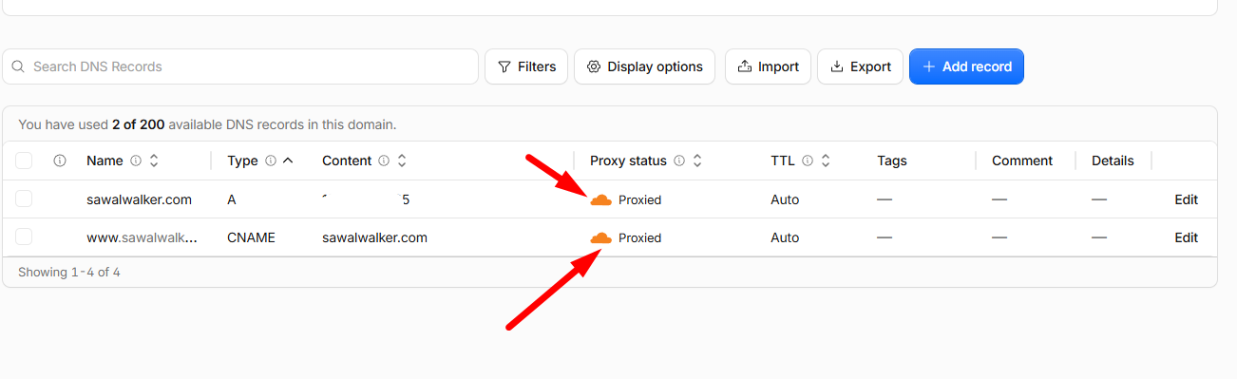Select the www CNAME record checkbox
Image resolution: width=1237 pixels, height=379 pixels.
coord(25,237)
